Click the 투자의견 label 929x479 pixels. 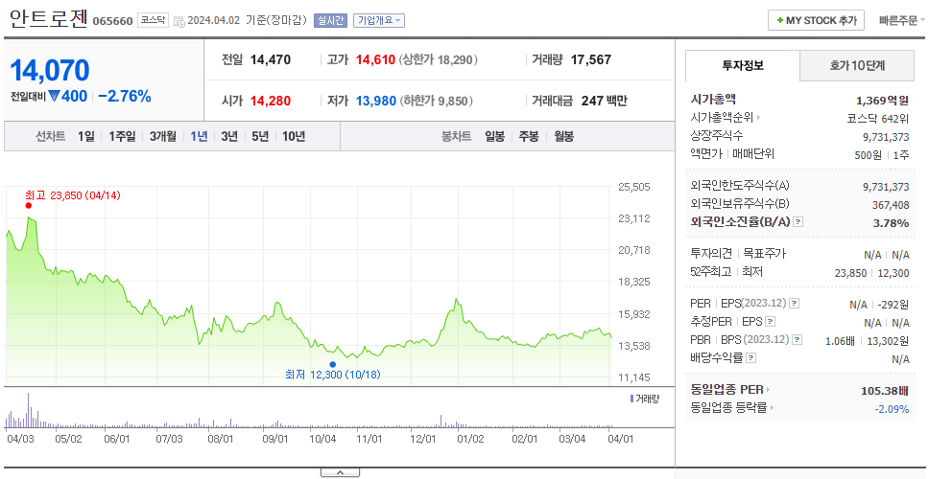click(x=711, y=254)
